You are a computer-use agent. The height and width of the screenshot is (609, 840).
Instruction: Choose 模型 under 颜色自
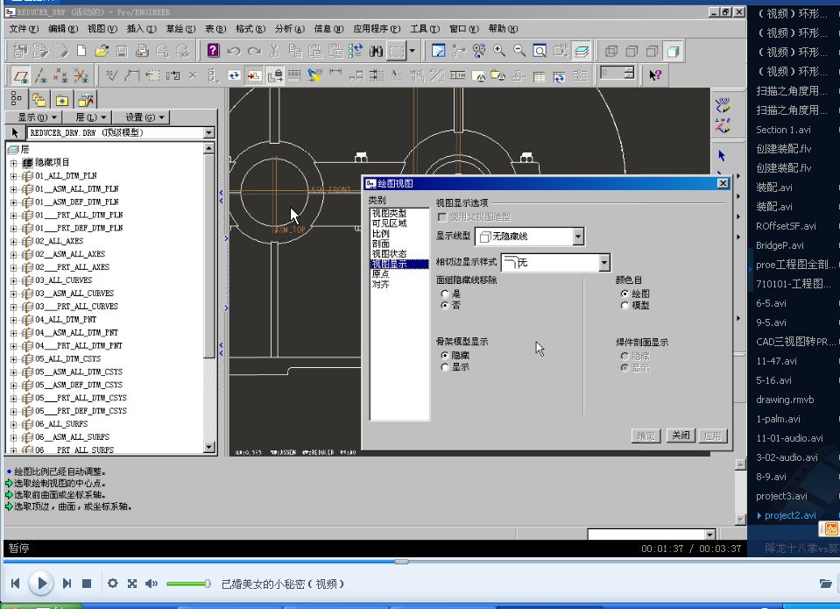tap(625, 306)
